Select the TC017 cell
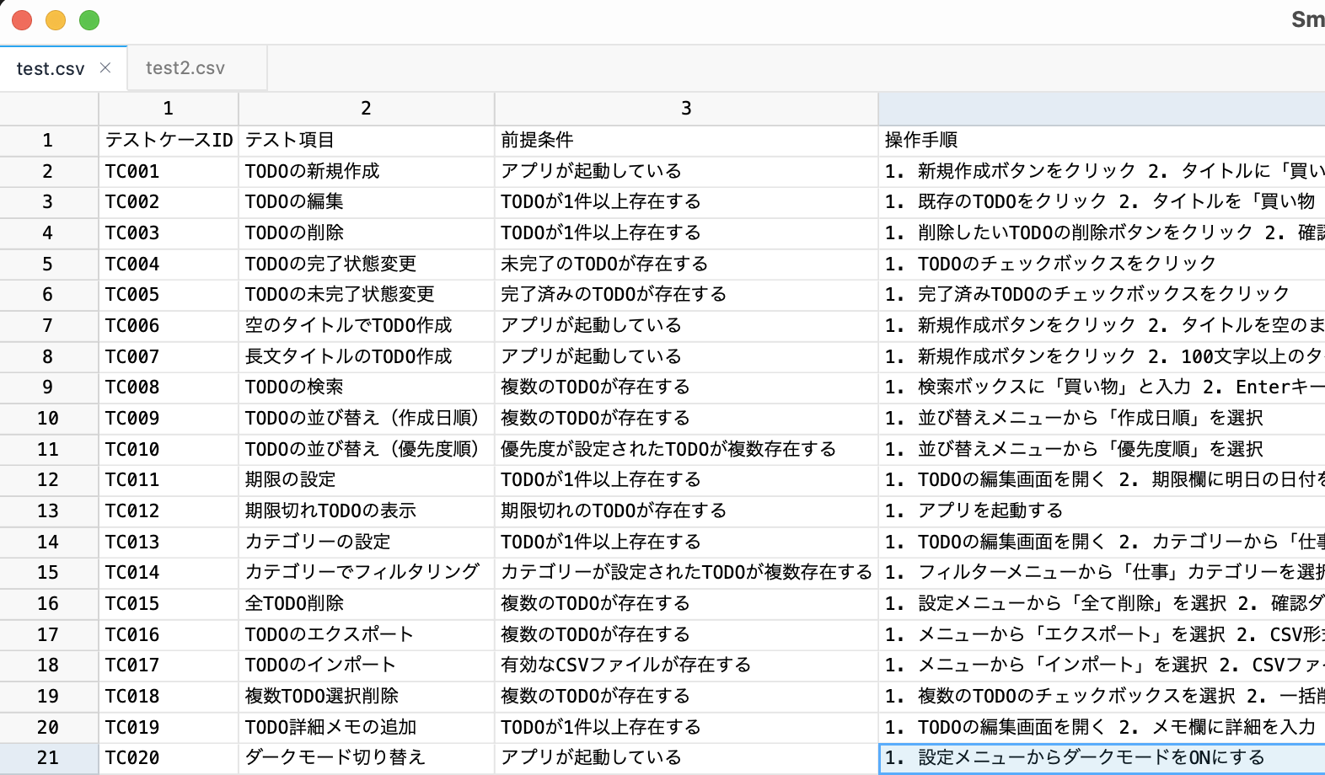The width and height of the screenshot is (1325, 775). coord(169,665)
